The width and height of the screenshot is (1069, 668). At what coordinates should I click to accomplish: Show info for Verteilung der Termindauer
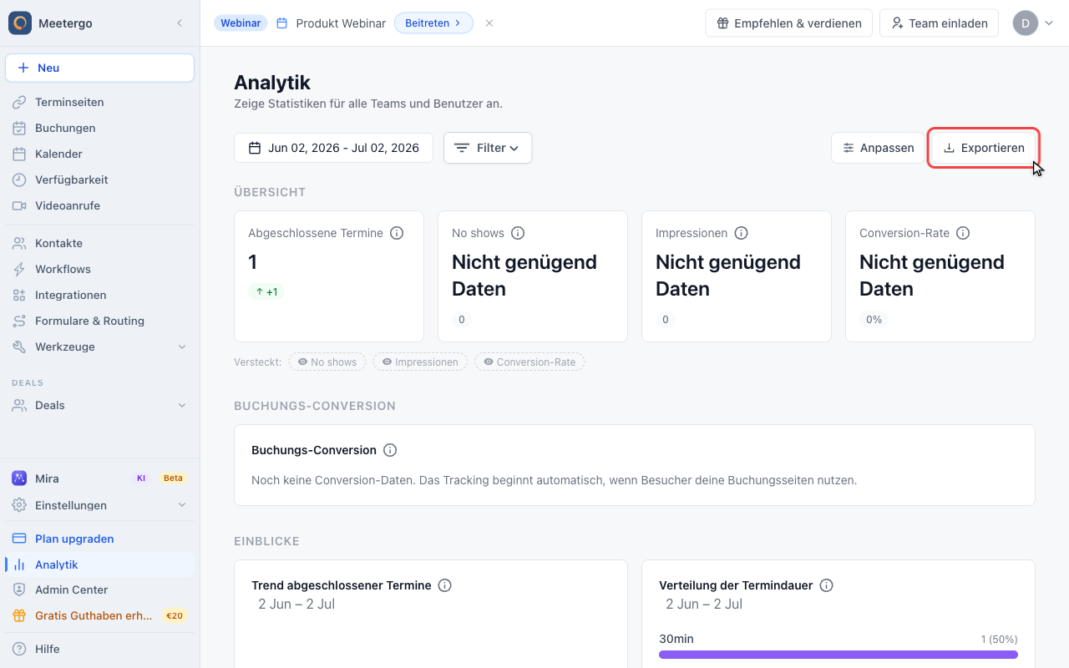click(827, 585)
